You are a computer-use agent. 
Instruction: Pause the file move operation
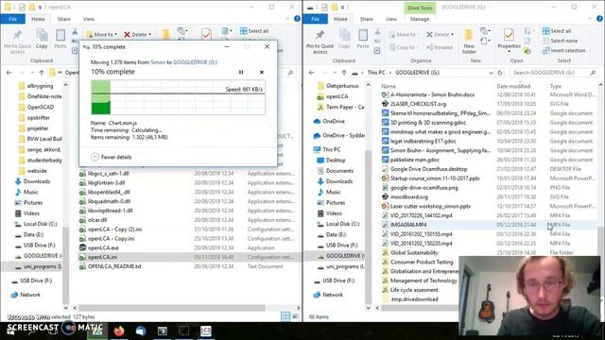(241, 72)
